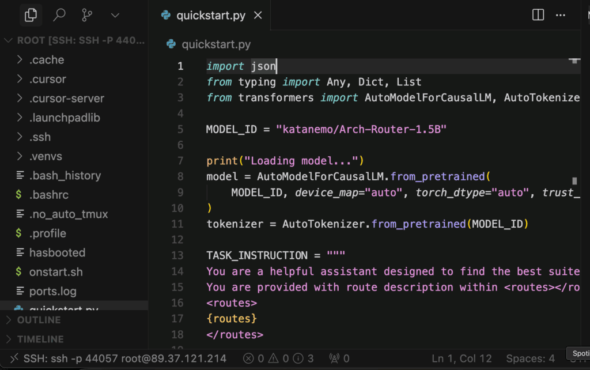
Task: Click the Spaces: 4 indentation setting
Action: coord(530,358)
